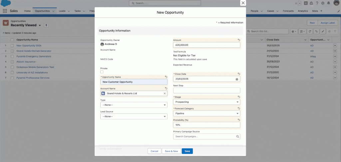Click the Favorites star icon
This screenshot has width=341, height=162.
coord(296,3)
